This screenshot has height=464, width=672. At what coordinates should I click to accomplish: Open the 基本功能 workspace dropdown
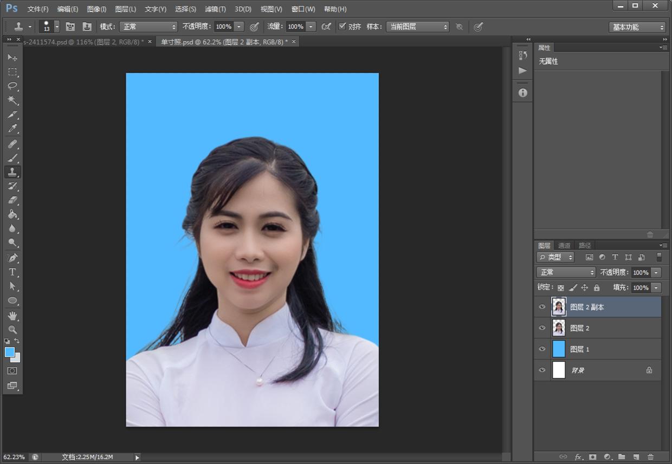click(x=637, y=27)
